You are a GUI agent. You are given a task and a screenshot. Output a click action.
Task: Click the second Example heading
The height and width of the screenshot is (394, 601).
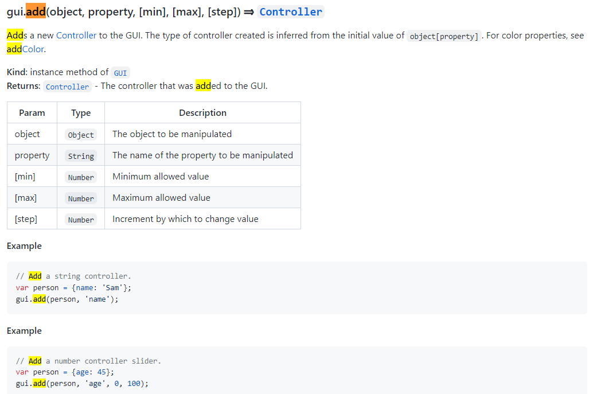pyautogui.click(x=24, y=330)
